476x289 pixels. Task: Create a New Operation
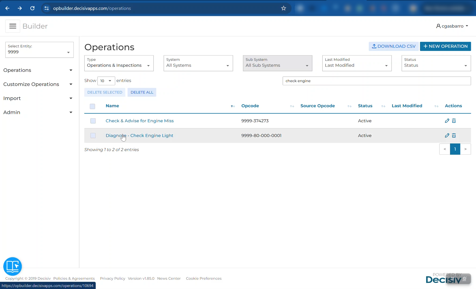pyautogui.click(x=445, y=46)
